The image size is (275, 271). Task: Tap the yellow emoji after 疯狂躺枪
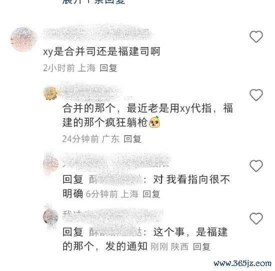click(x=154, y=122)
